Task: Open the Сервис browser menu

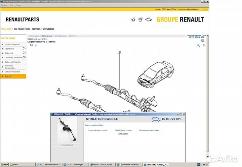Action: point(18,5)
